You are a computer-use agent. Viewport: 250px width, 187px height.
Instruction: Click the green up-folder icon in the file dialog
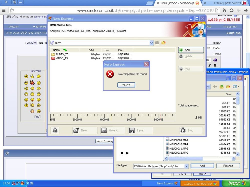(x=221, y=87)
